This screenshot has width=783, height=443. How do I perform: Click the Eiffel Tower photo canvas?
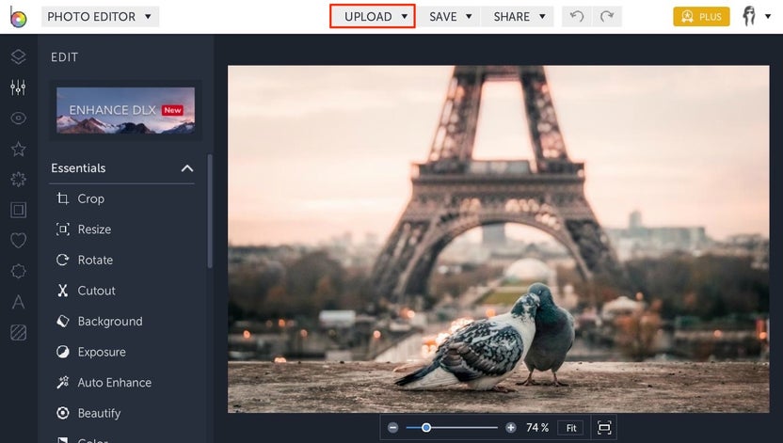click(x=499, y=239)
